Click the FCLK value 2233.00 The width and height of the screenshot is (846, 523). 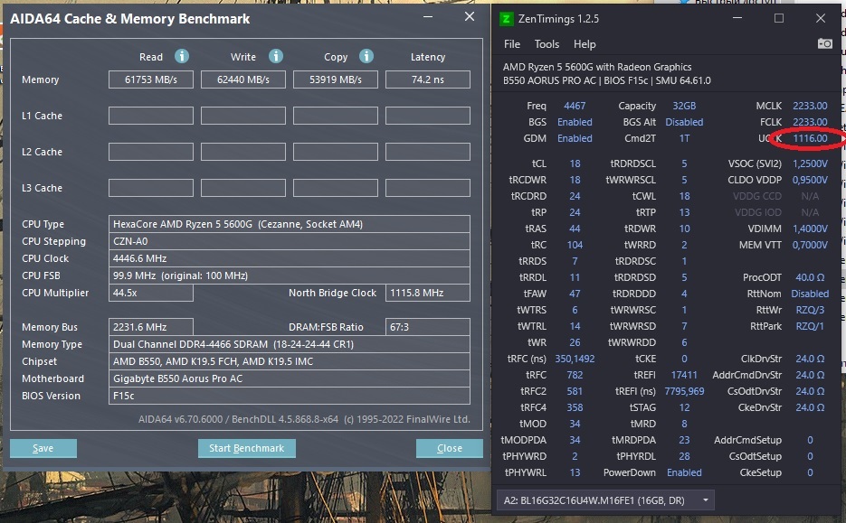810,122
